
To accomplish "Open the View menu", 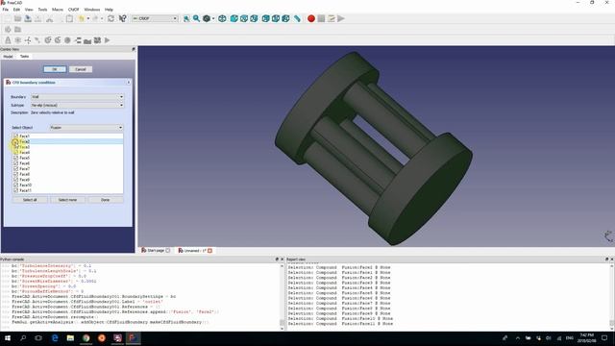I will tap(29, 10).
